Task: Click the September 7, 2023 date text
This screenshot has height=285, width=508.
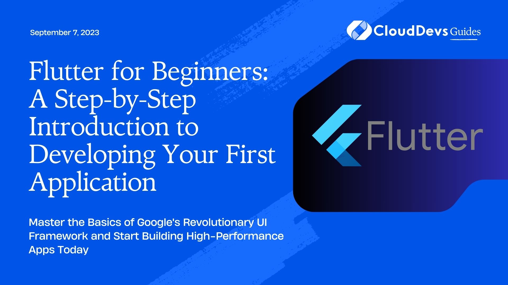Action: [65, 32]
